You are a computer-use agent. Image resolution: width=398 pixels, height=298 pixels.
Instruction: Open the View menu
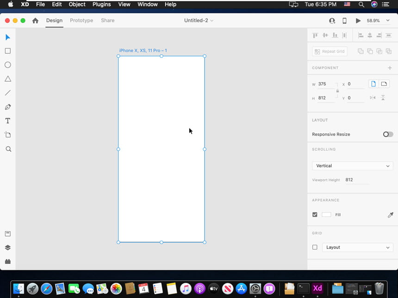click(124, 4)
